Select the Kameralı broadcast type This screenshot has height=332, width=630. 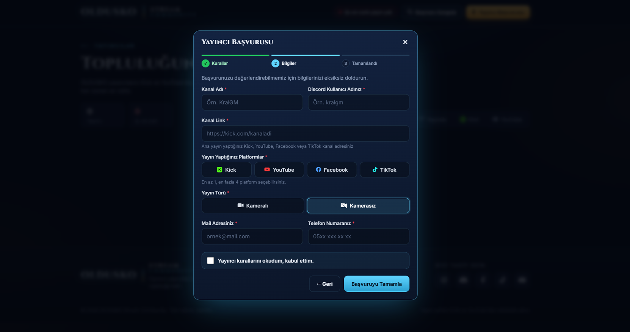tap(253, 205)
